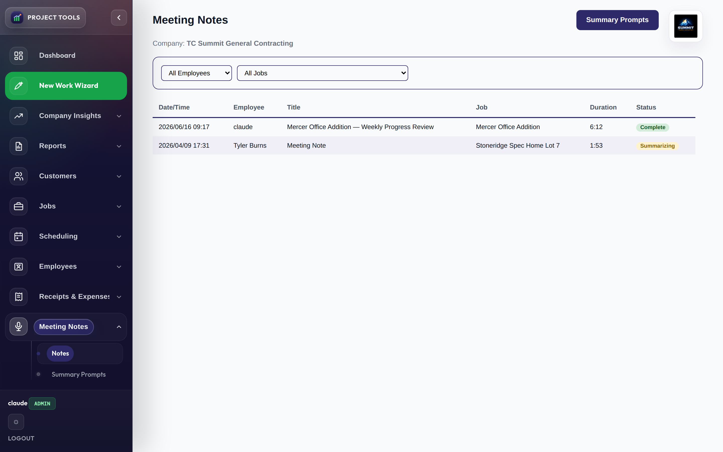Click the Project Tools chart logo icon
723x452 pixels.
[x=17, y=18]
